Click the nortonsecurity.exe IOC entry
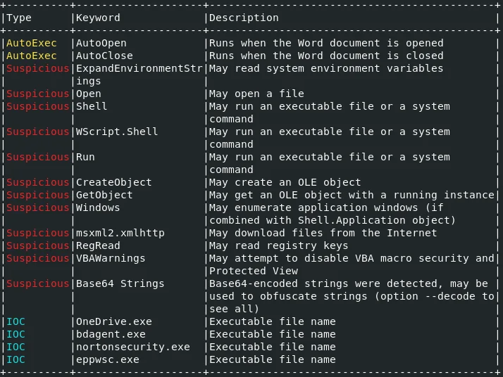 coord(133,347)
